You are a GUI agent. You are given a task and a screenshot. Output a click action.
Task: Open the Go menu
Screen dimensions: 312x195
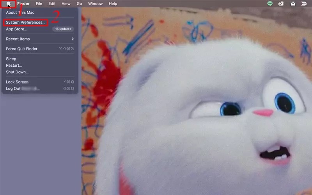click(x=79, y=4)
